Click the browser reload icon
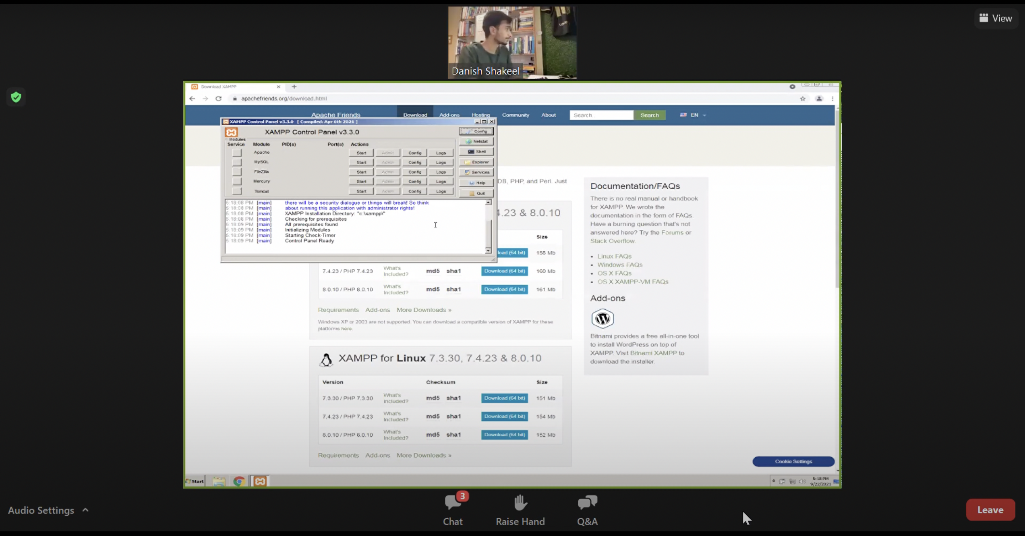 click(219, 98)
